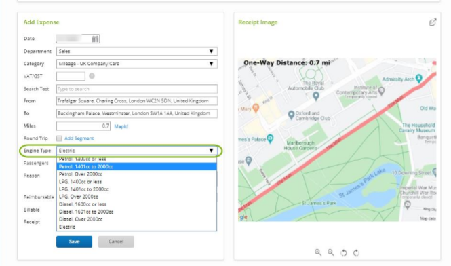Focus the Search Text field
The height and width of the screenshot is (266, 451).
click(x=137, y=89)
